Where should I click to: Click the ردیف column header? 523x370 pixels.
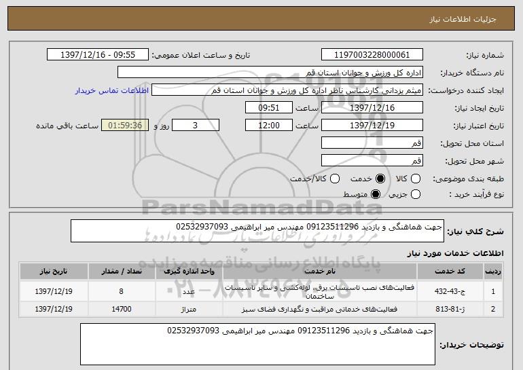click(x=493, y=272)
